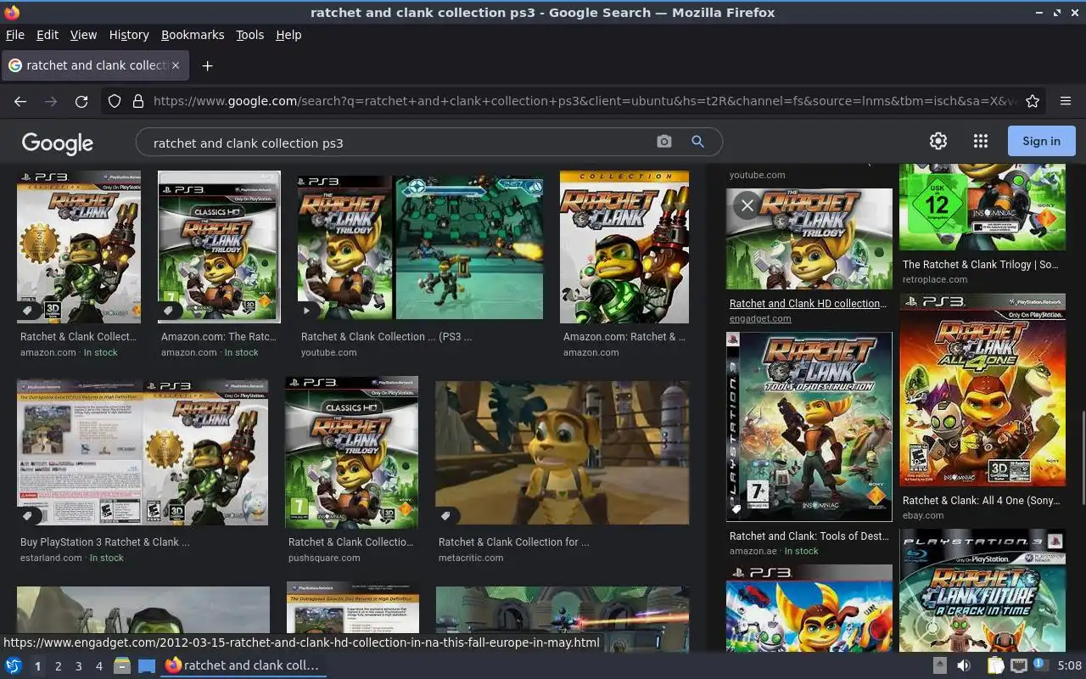Screen dimensions: 1086x679
Task: Open the system start menu icon
Action: [14, 665]
